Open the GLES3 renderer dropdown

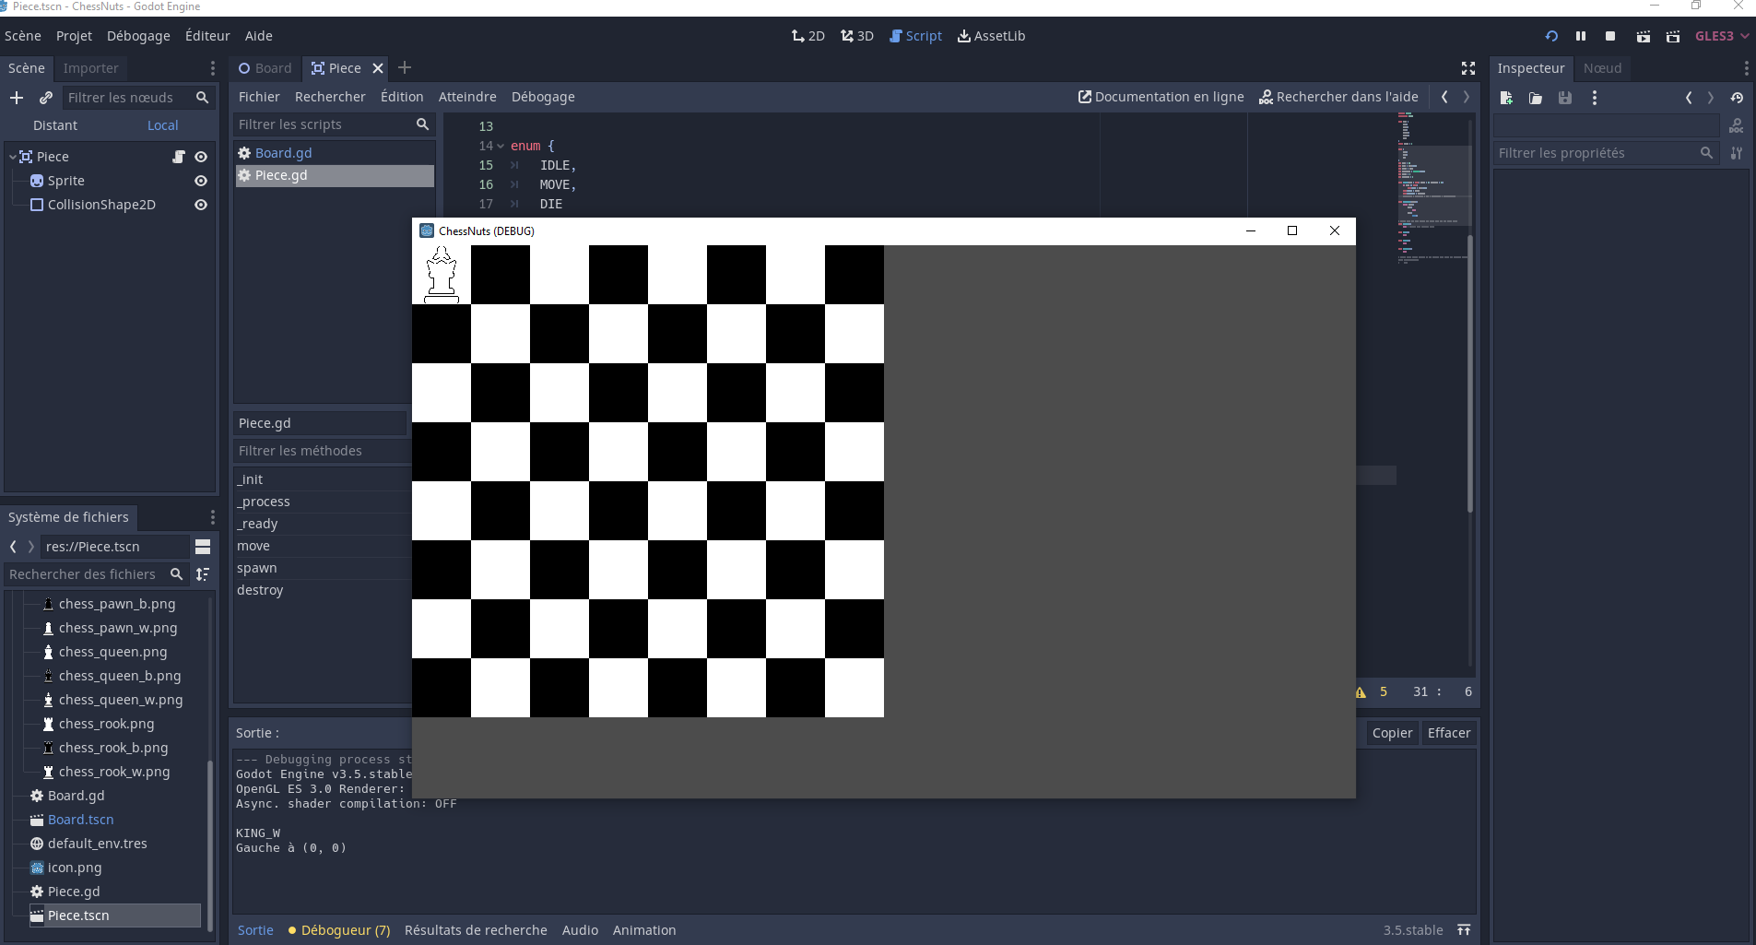click(x=1721, y=36)
